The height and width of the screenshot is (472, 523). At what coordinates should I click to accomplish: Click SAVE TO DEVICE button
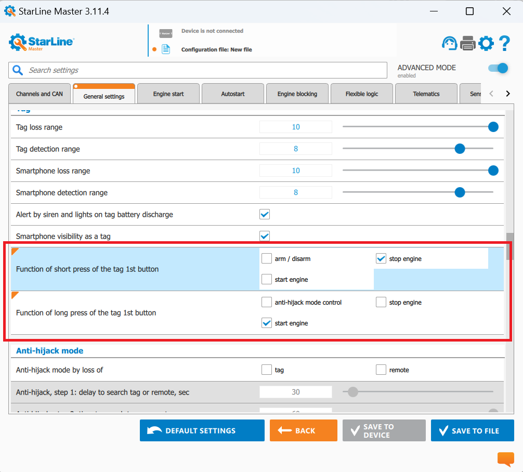point(384,430)
